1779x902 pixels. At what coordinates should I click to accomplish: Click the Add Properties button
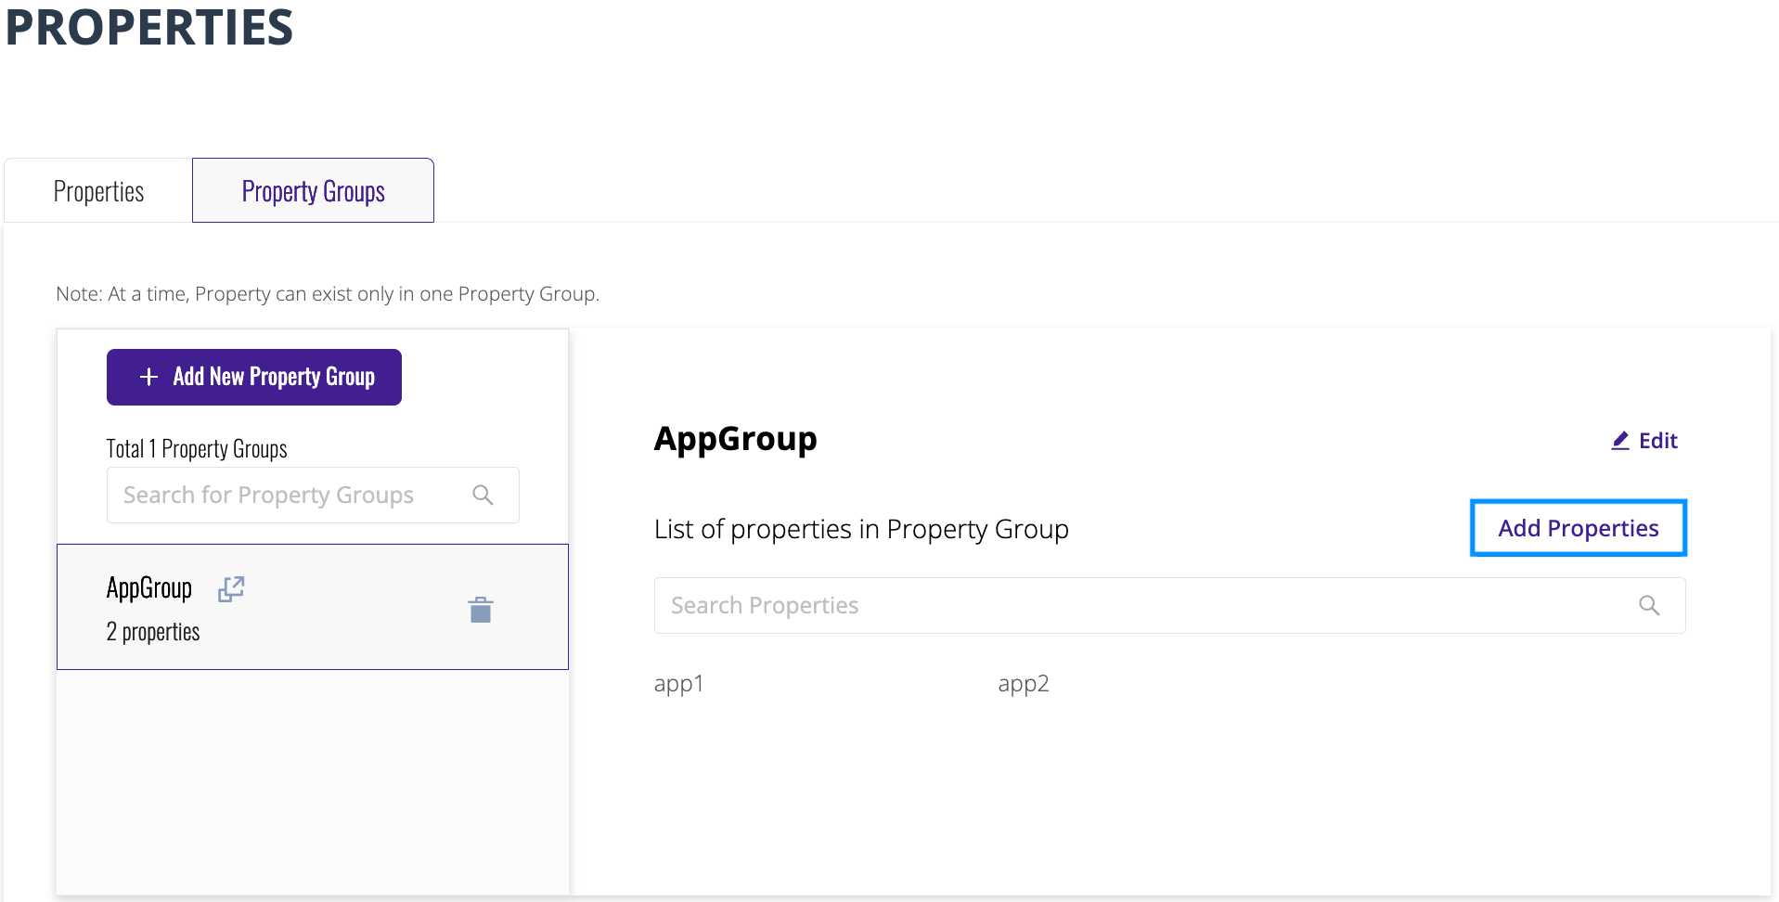[1579, 528]
